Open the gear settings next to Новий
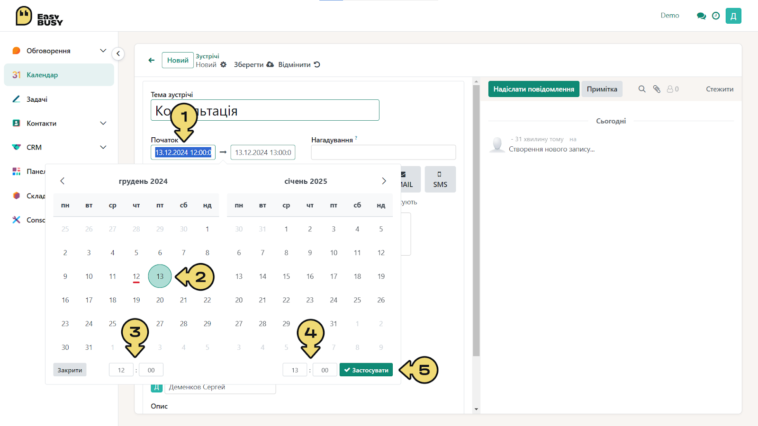The width and height of the screenshot is (758, 426). [224, 65]
